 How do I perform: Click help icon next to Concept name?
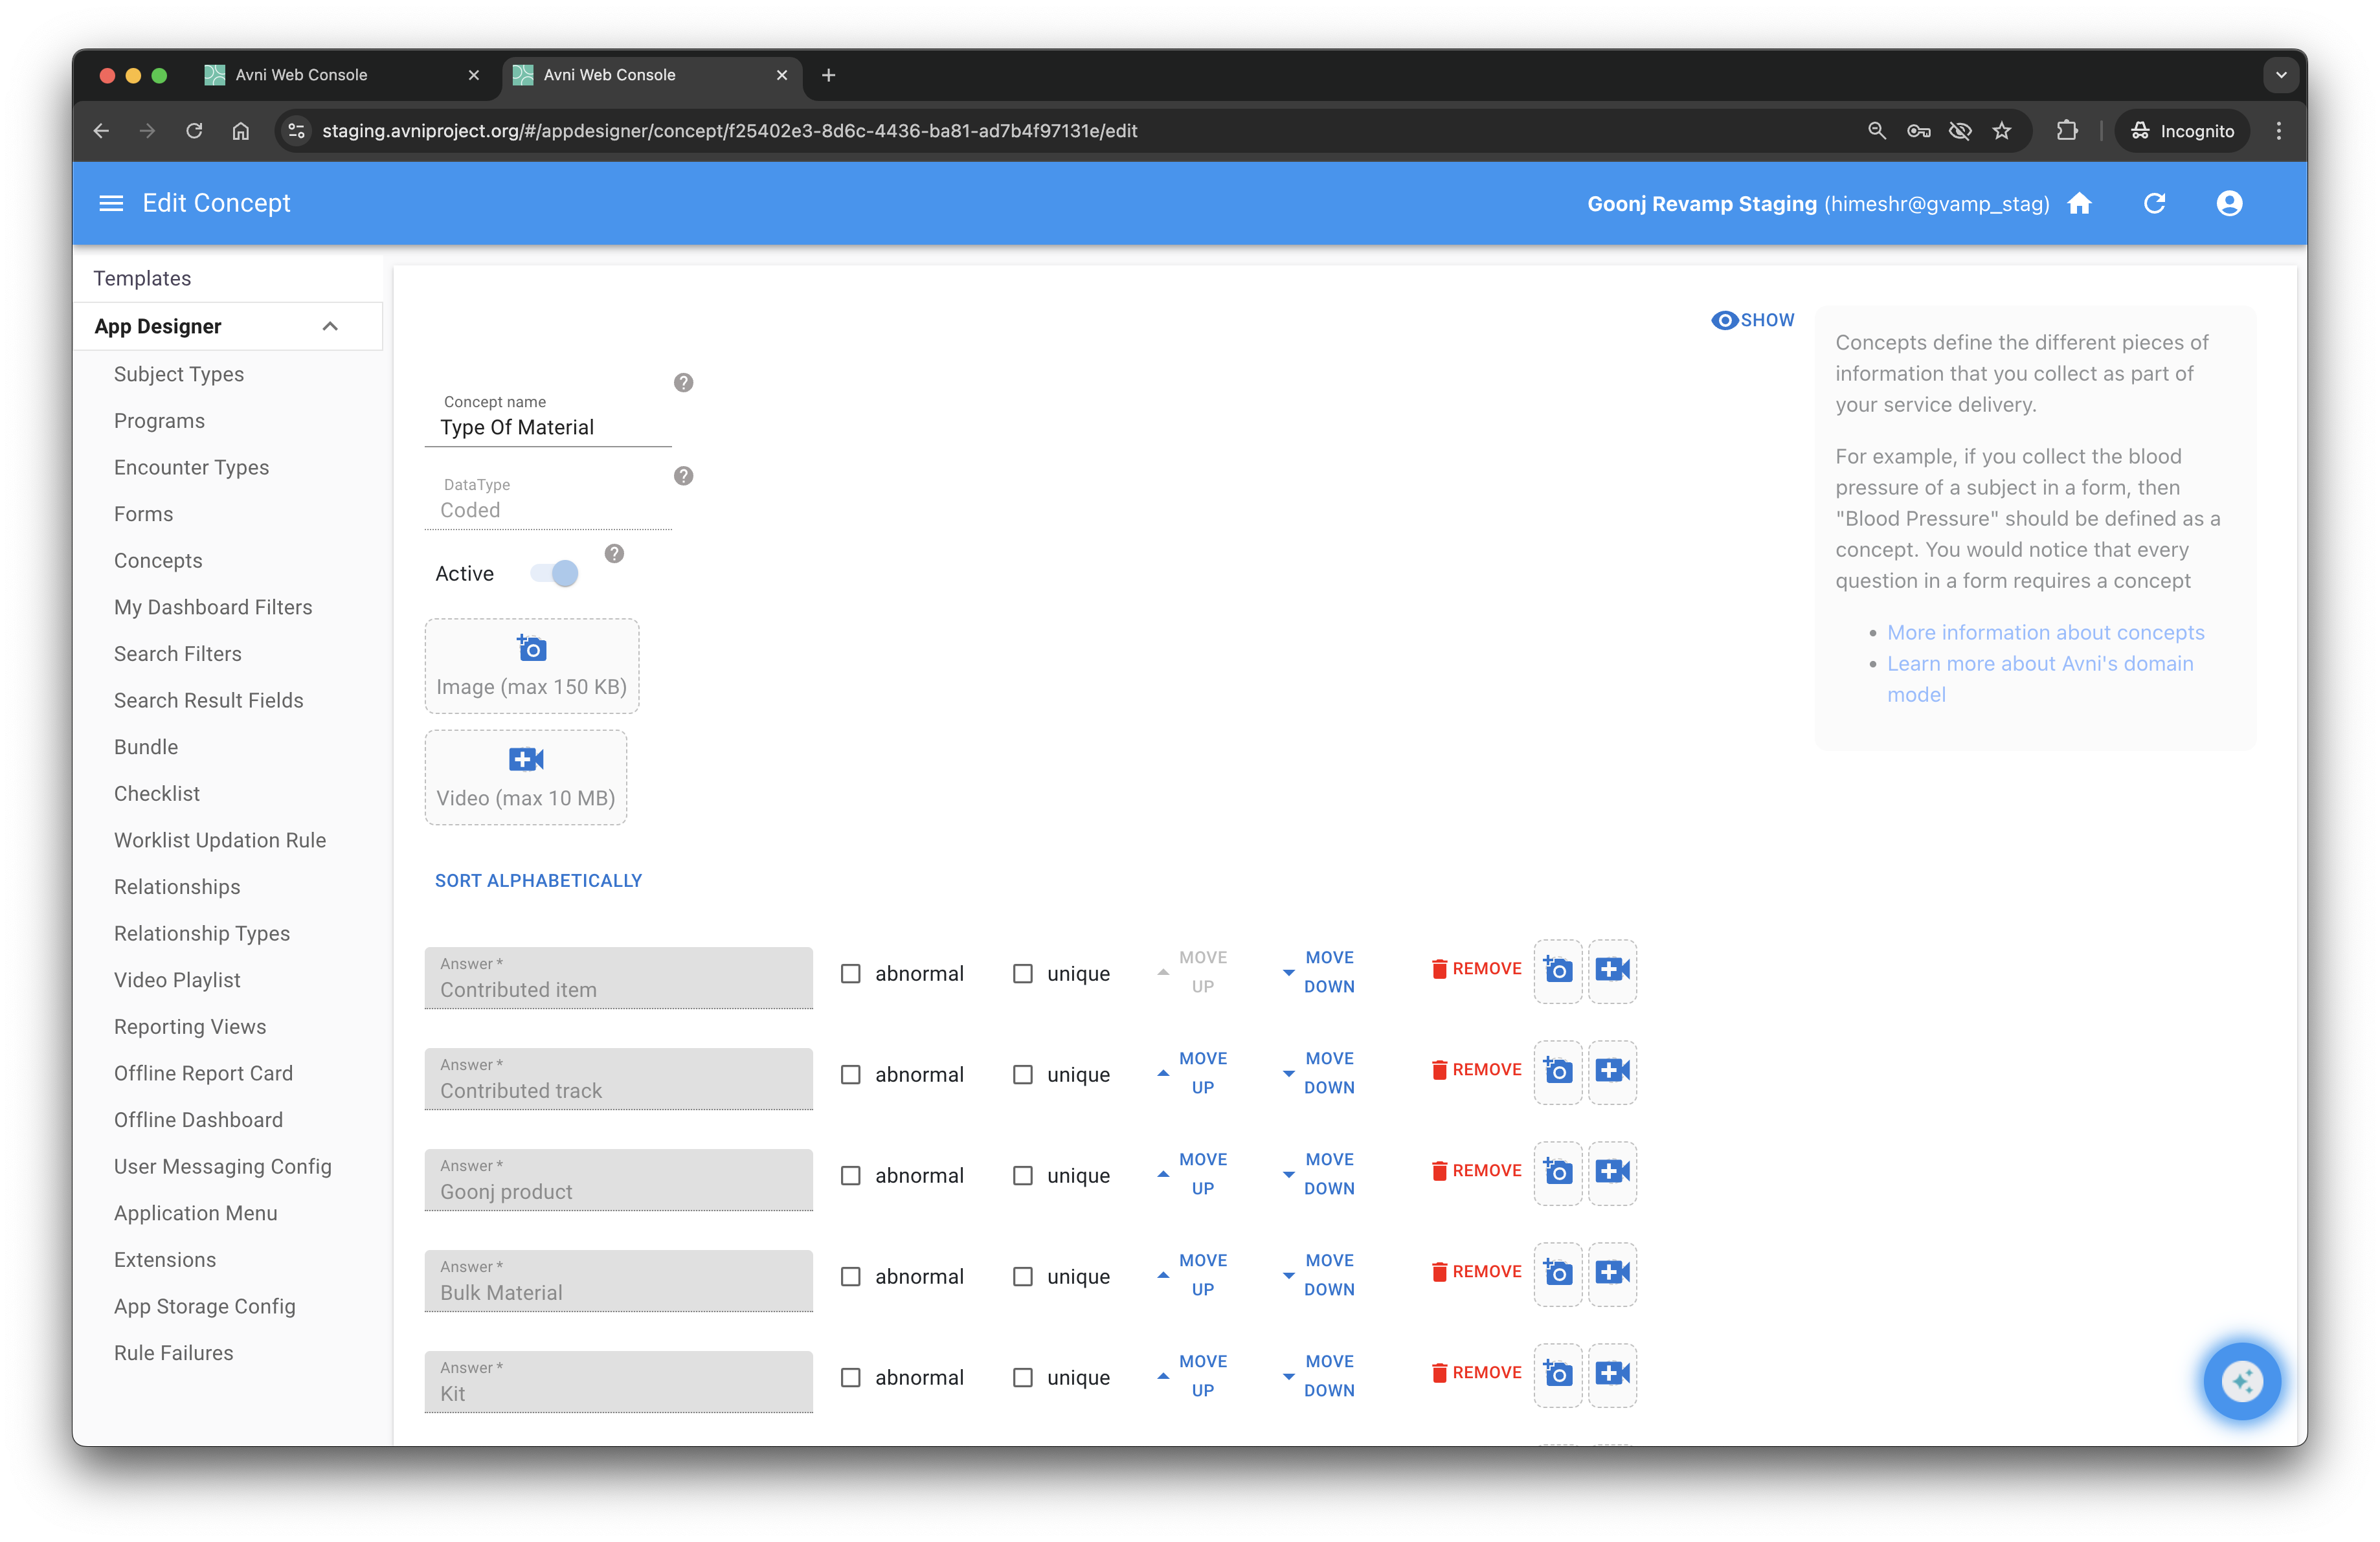(x=683, y=383)
